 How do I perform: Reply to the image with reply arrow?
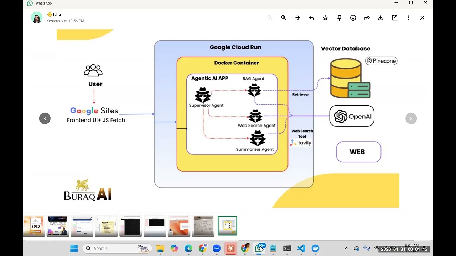(311, 18)
